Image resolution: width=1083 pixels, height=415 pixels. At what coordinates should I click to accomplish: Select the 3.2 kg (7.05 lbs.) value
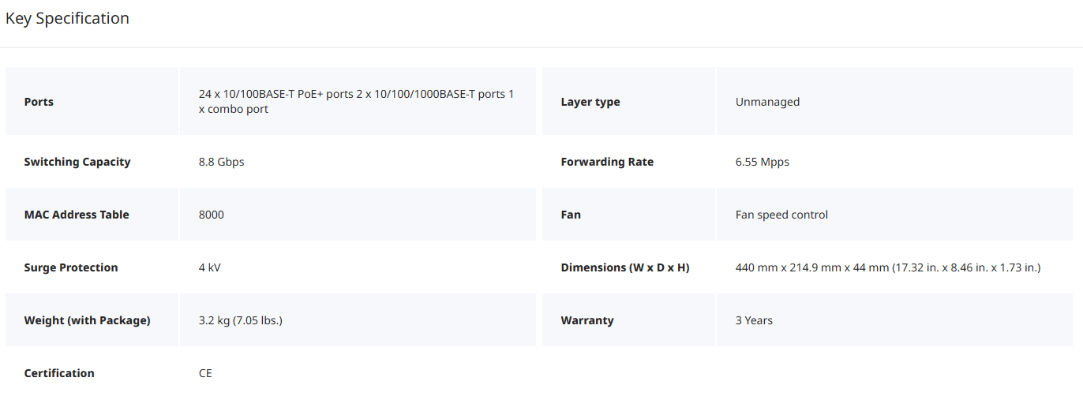click(241, 320)
